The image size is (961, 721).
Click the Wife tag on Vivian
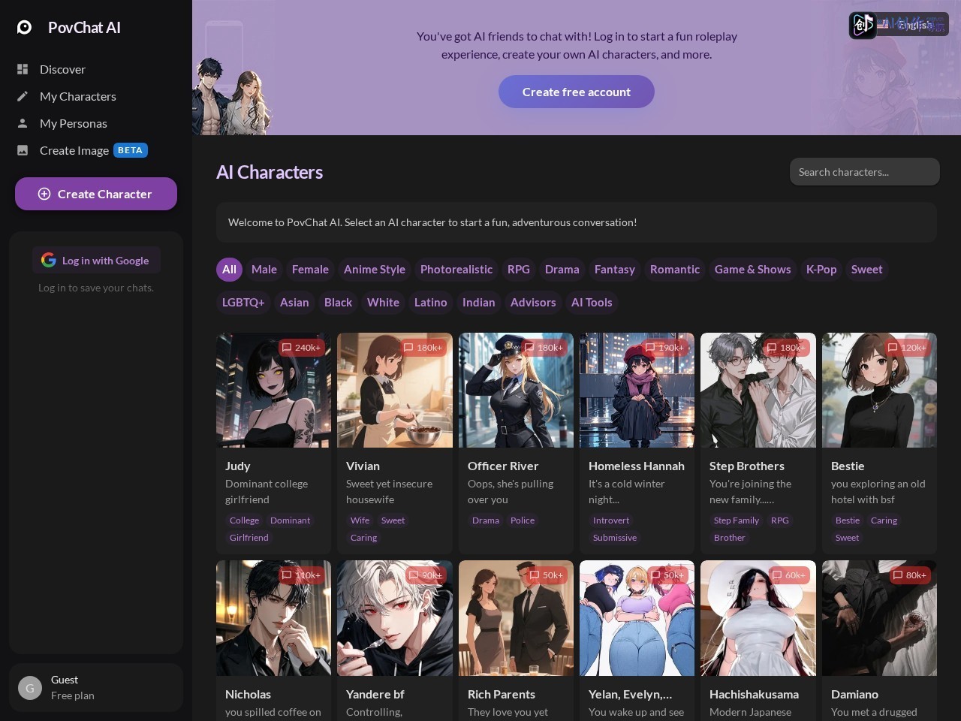coord(360,520)
